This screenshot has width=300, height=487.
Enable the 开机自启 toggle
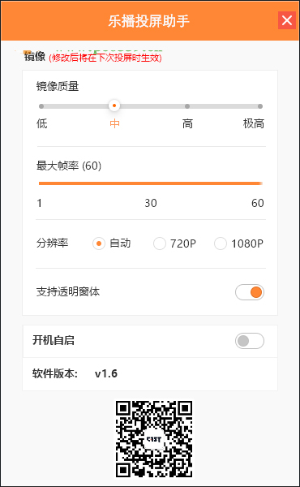[x=250, y=341]
